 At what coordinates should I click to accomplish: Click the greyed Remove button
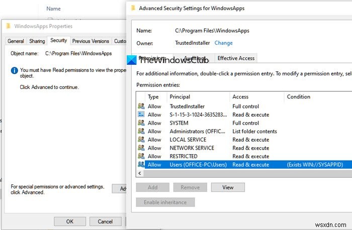pyautogui.click(x=190, y=187)
